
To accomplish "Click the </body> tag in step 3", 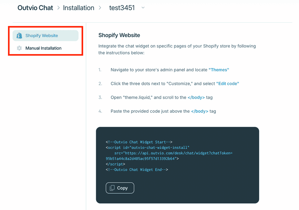I will [x=196, y=98].
